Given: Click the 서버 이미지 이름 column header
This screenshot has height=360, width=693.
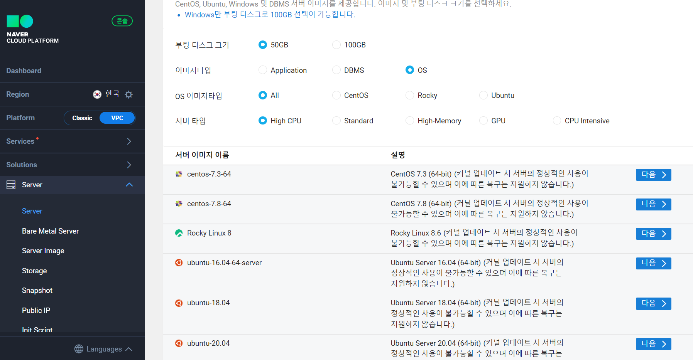Looking at the screenshot, I should pyautogui.click(x=202, y=155).
